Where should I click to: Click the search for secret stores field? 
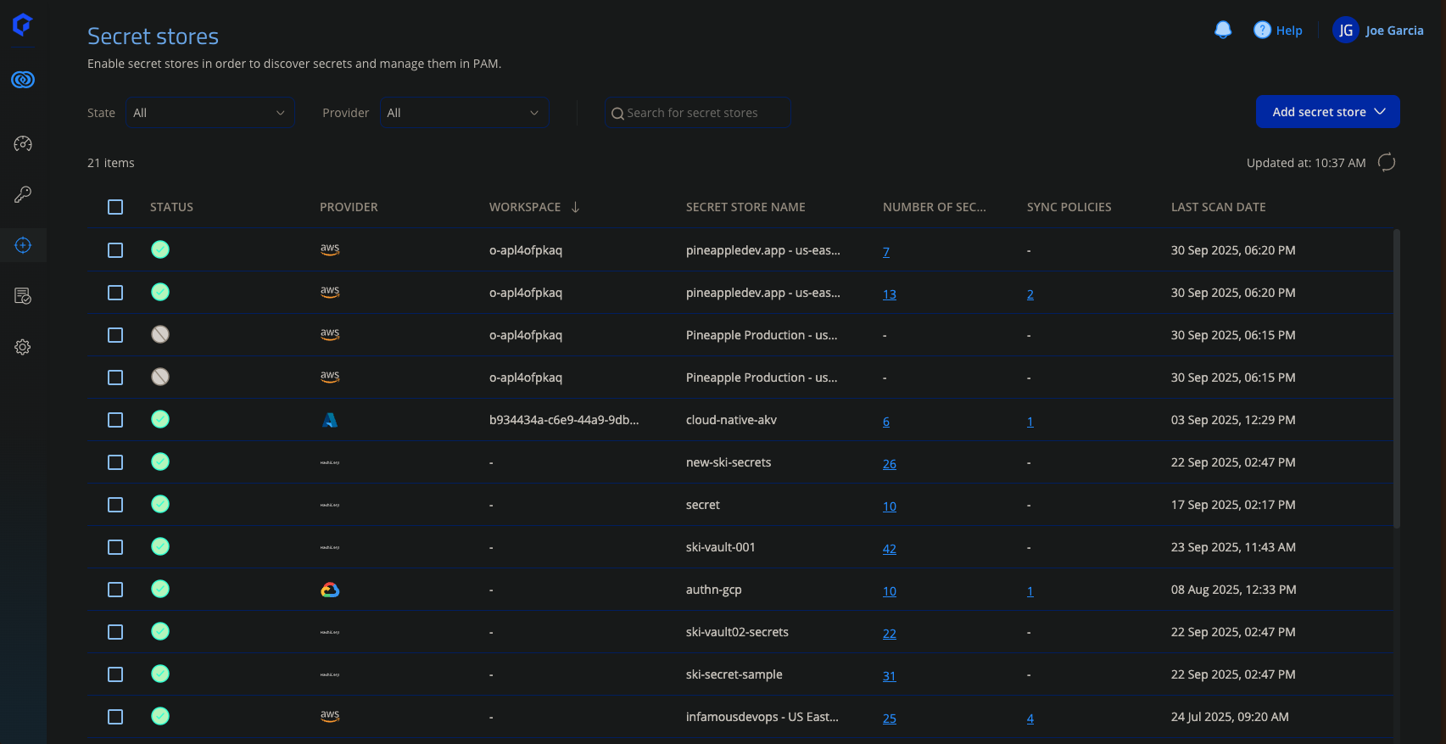tap(697, 113)
